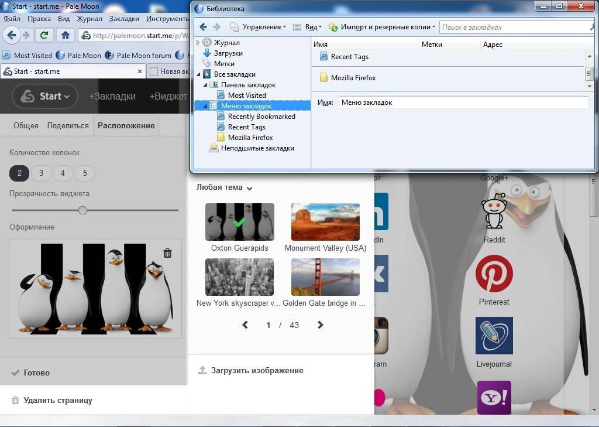Go to previous theme page arrow
The image size is (599, 427).
tap(245, 325)
